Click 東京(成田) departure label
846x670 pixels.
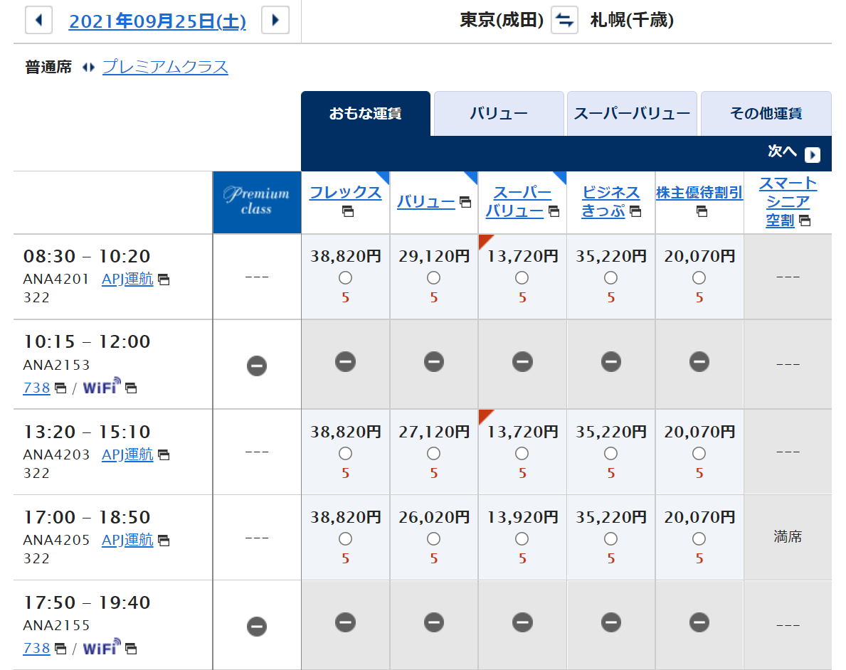[501, 21]
